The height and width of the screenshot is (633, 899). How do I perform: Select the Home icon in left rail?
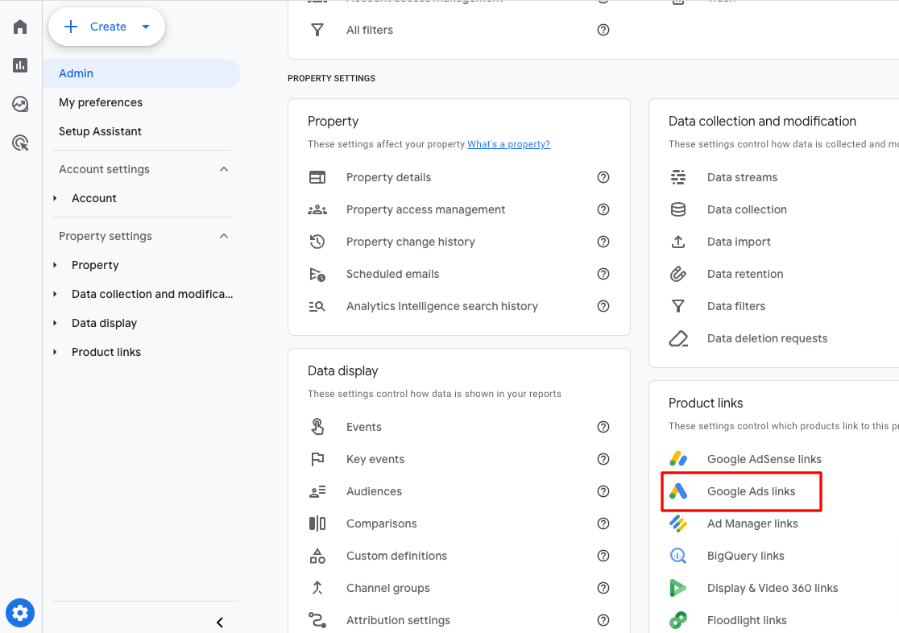pyautogui.click(x=19, y=26)
